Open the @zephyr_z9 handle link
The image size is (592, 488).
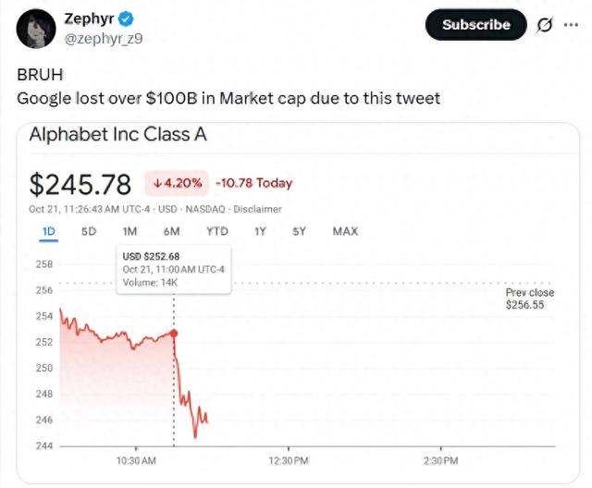(102, 38)
